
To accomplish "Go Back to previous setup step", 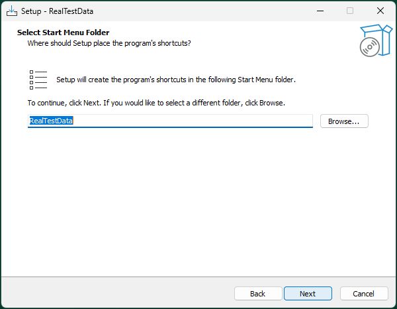I will (x=258, y=294).
